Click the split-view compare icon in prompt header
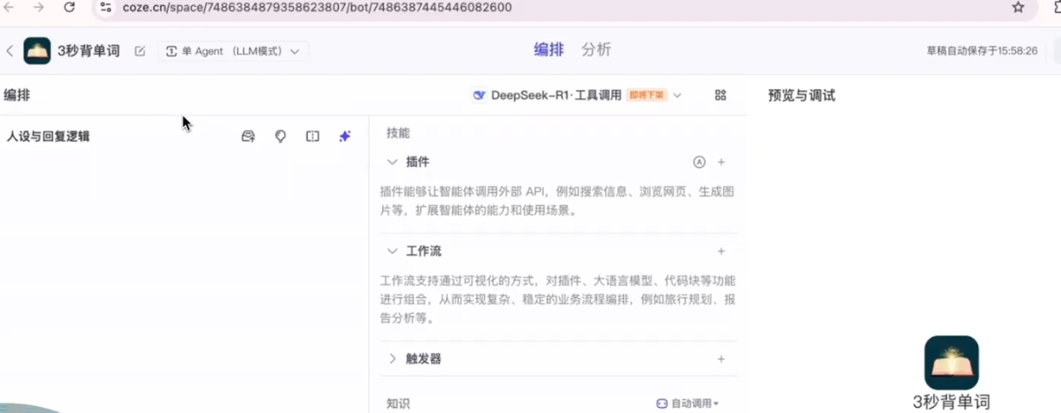Screen dimensions: 1061x413 [313, 137]
